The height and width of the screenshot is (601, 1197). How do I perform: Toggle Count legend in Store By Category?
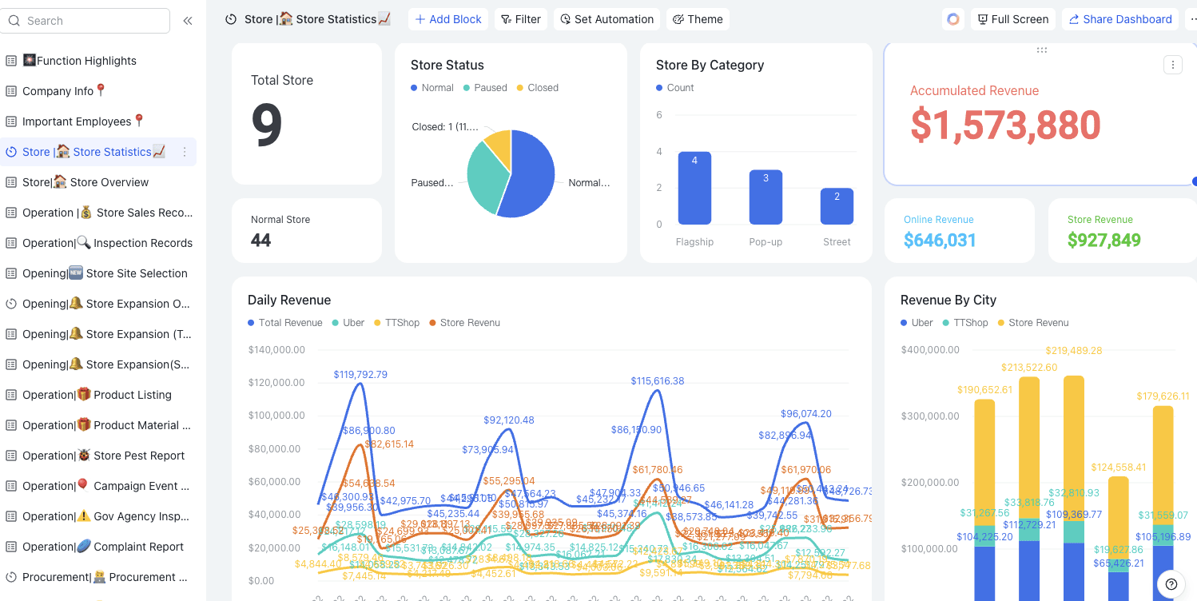675,88
